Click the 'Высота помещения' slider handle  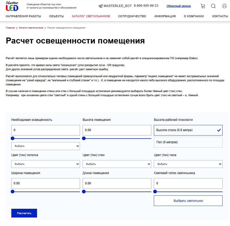coord(84,139)
